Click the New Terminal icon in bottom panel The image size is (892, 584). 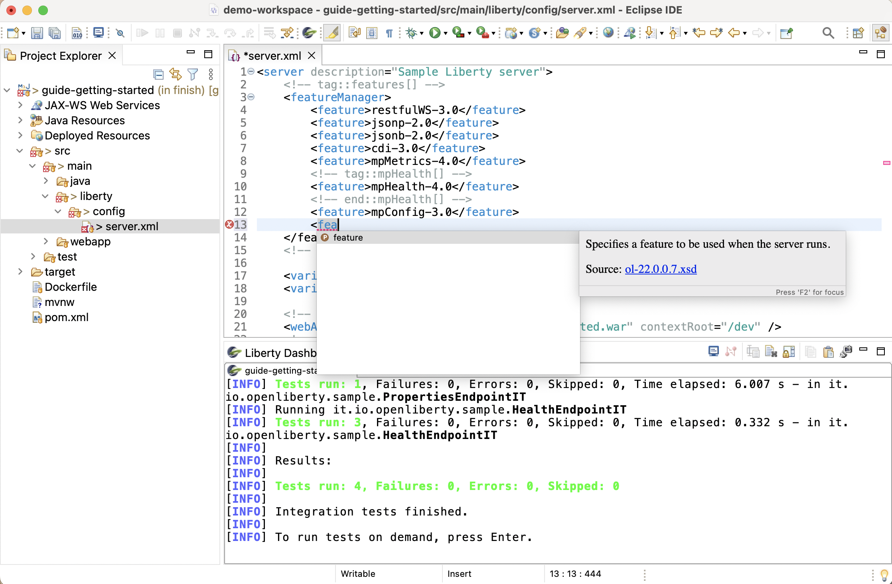pyautogui.click(x=713, y=351)
